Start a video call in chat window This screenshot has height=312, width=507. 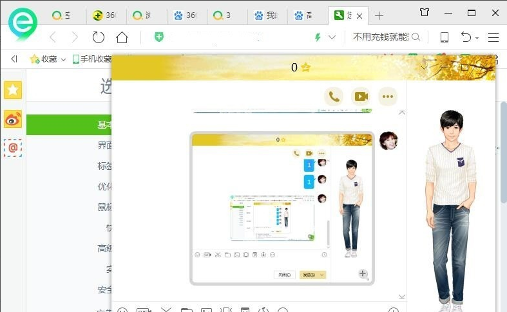click(x=361, y=96)
